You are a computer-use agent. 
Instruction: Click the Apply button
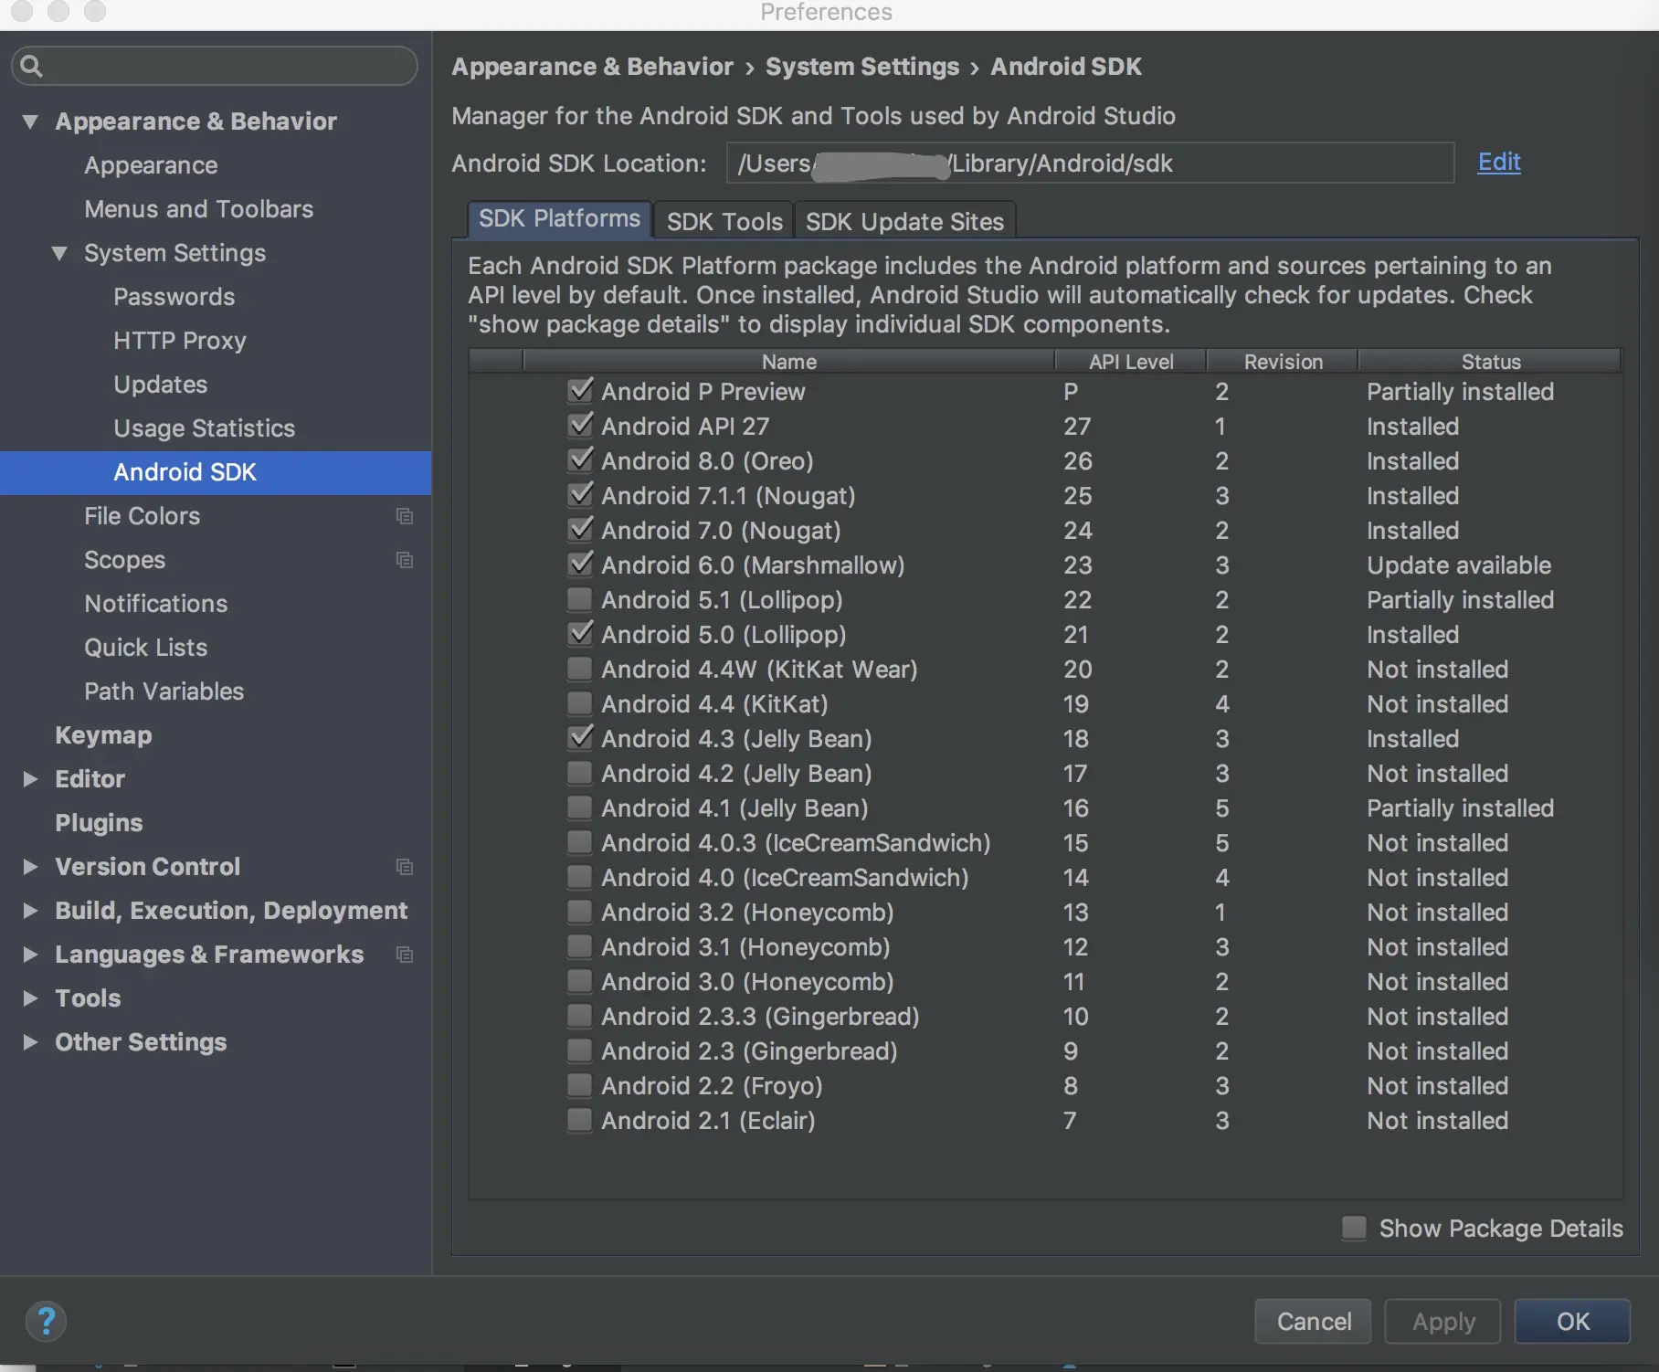1443,1322
